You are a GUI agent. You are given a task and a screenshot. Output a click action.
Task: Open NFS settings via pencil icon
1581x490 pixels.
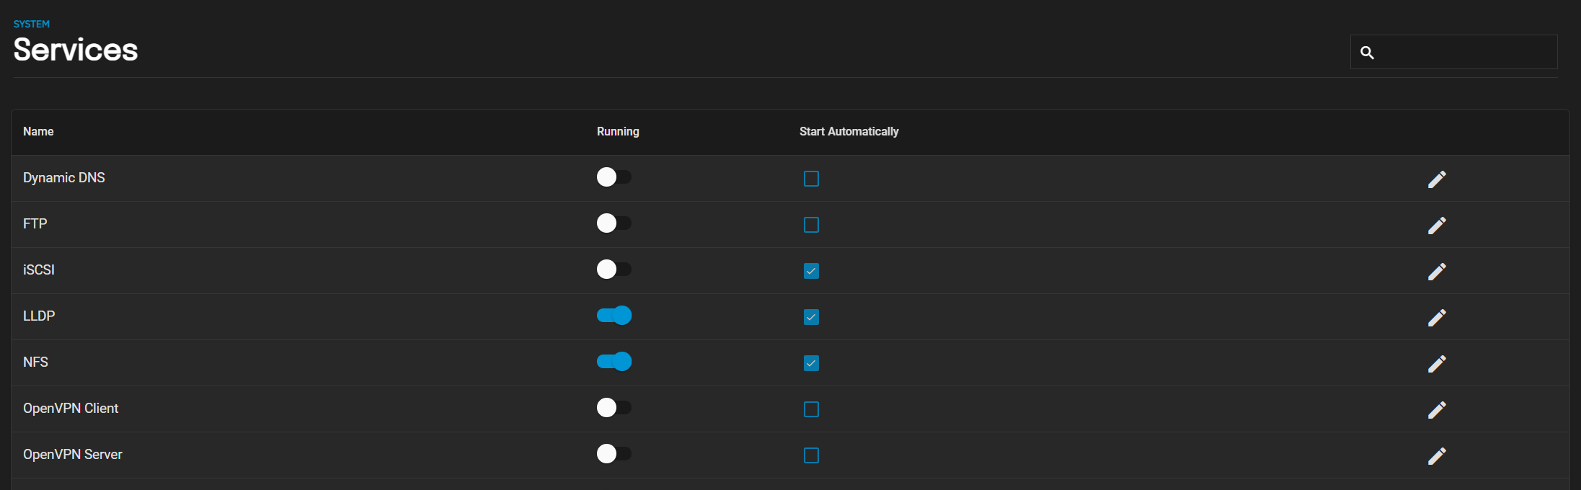[x=1437, y=363]
